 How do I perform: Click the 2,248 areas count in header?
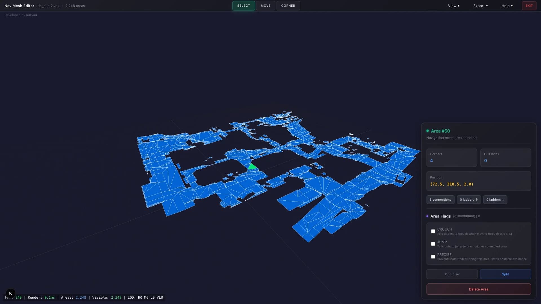(75, 6)
